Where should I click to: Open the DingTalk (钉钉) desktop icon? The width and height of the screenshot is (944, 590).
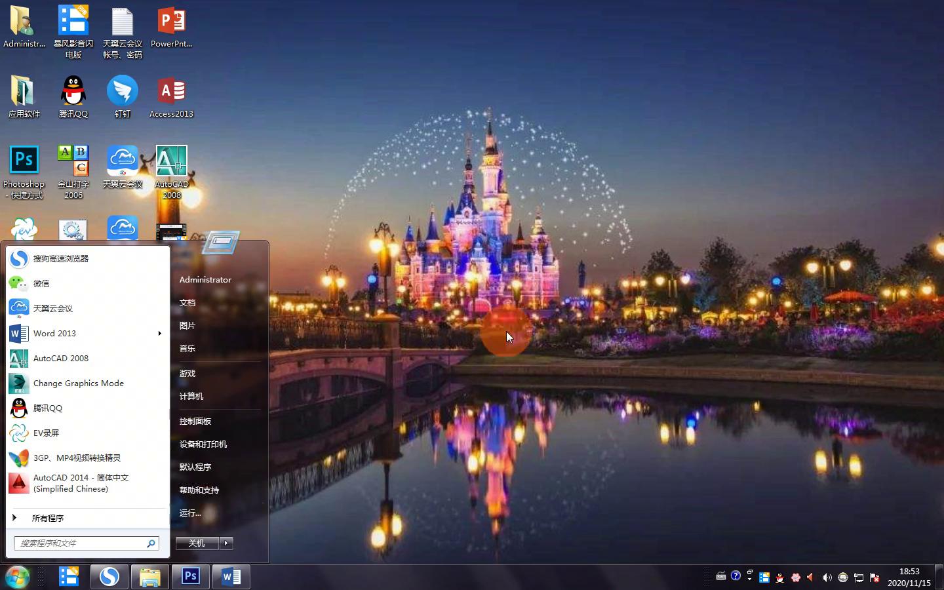click(123, 92)
